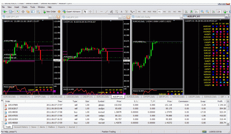Open the Strategy Tester icon

tap(38, 11)
